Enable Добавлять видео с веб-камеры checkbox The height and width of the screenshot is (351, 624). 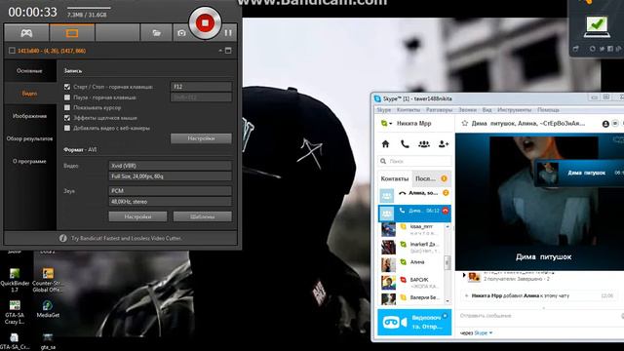[x=67, y=128]
